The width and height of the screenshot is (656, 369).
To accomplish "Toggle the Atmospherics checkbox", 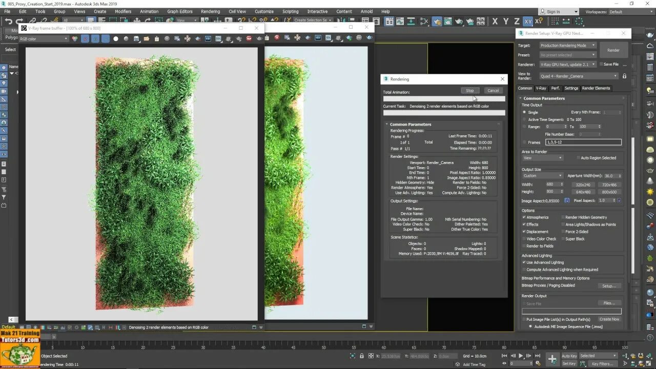I will (x=524, y=217).
